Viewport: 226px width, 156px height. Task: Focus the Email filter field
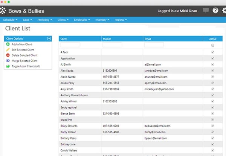coord(154,45)
